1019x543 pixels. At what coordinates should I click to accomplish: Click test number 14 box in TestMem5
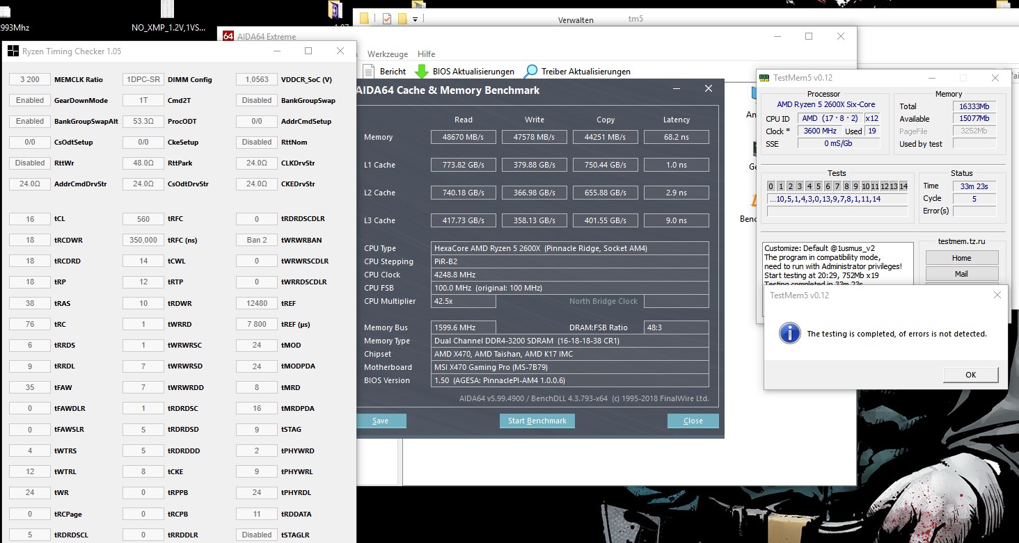pos(903,186)
